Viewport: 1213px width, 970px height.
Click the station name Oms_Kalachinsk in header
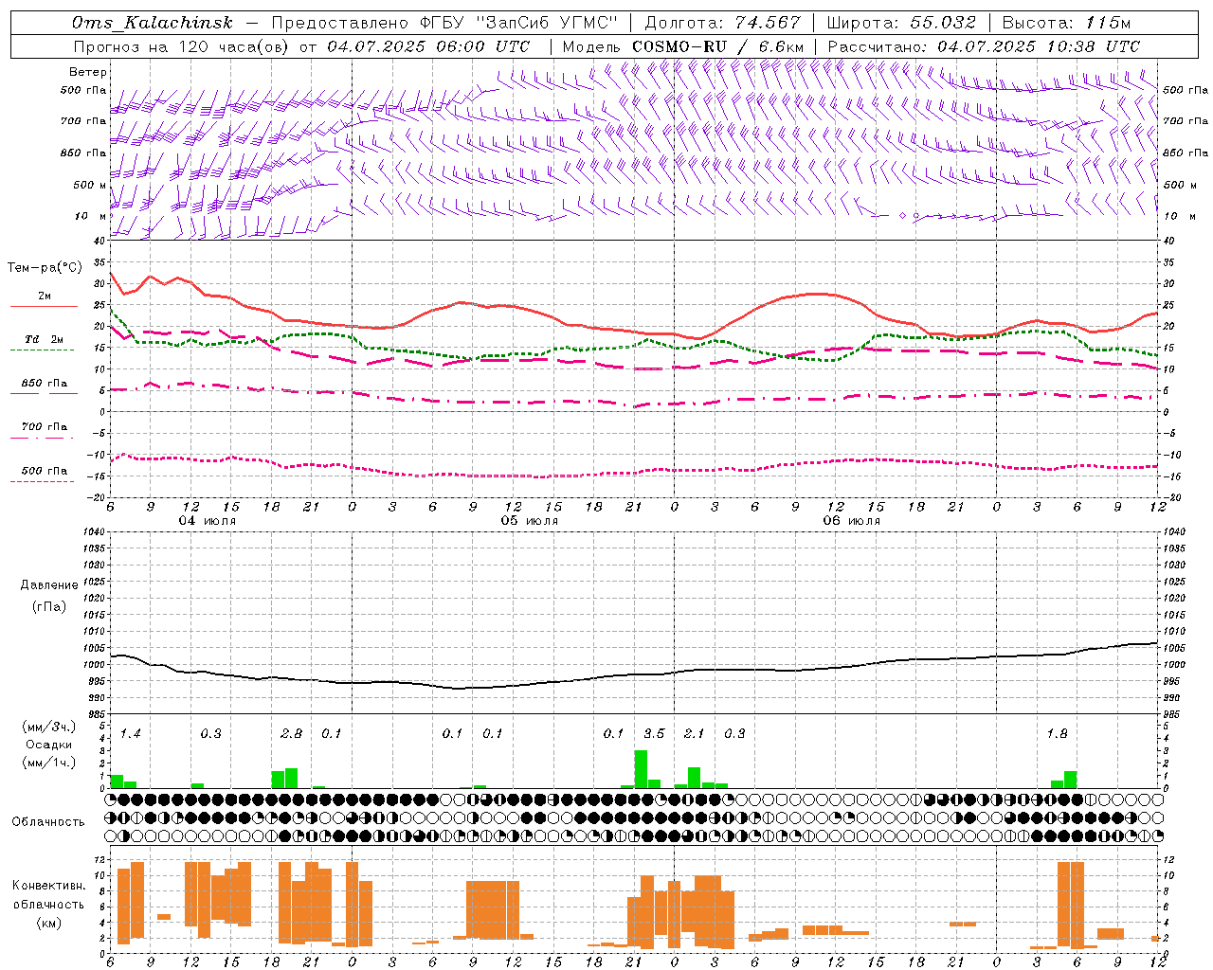tap(152, 23)
